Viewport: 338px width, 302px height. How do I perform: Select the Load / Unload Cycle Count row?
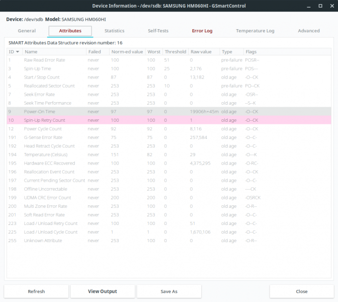[169, 232]
